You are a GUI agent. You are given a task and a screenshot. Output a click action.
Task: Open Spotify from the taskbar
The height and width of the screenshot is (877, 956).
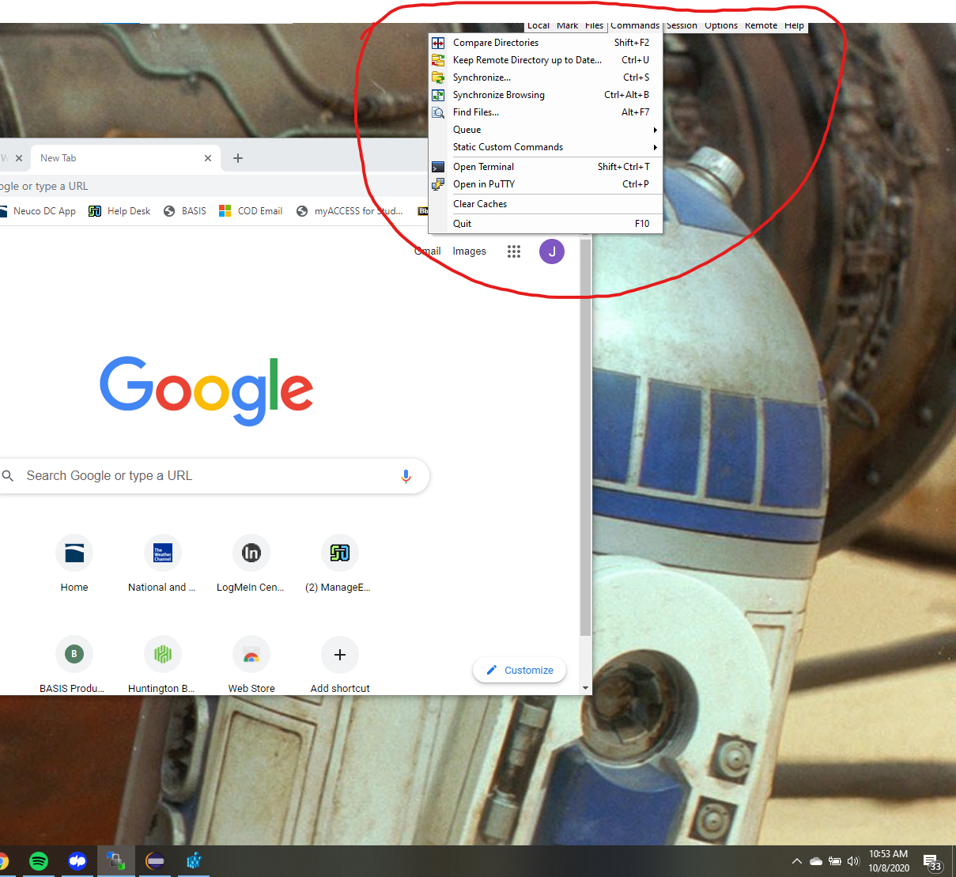coord(38,861)
